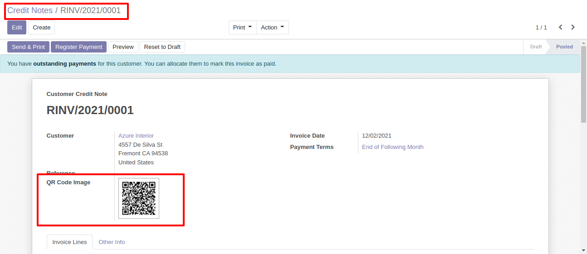Open the Print dropdown menu

(242, 28)
